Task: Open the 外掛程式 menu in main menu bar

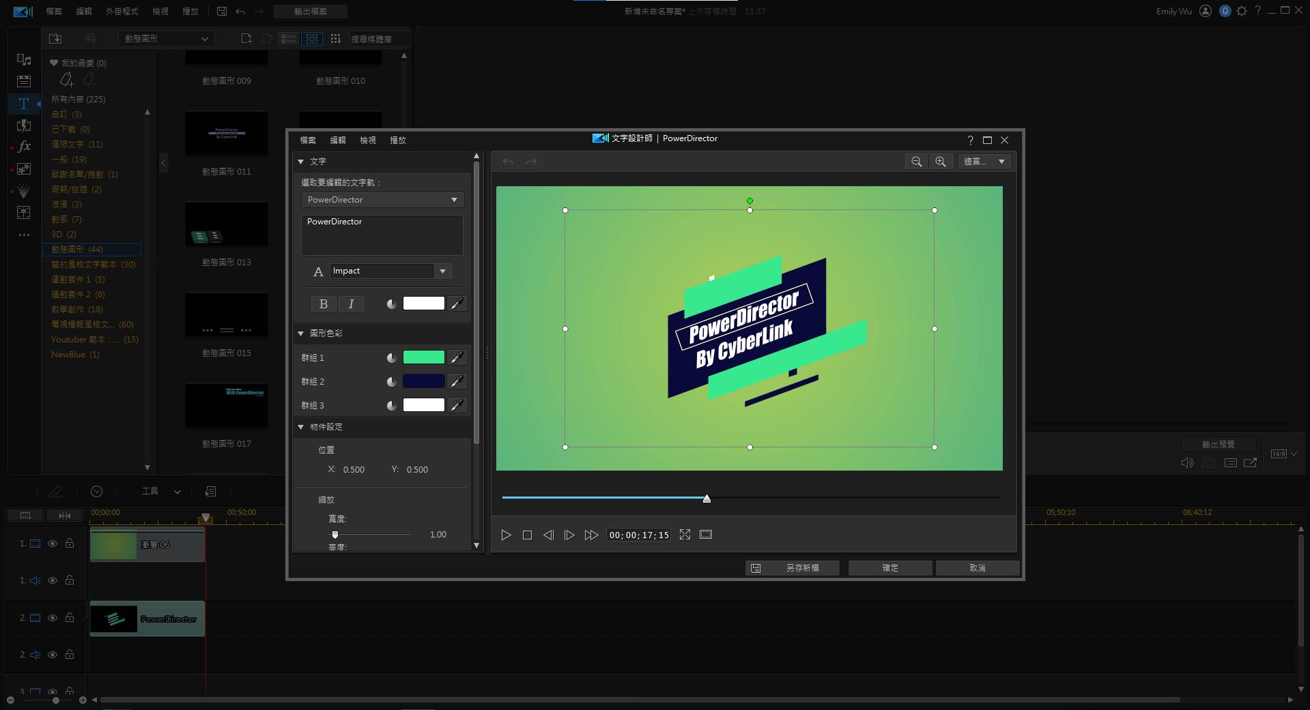Action: (122, 12)
